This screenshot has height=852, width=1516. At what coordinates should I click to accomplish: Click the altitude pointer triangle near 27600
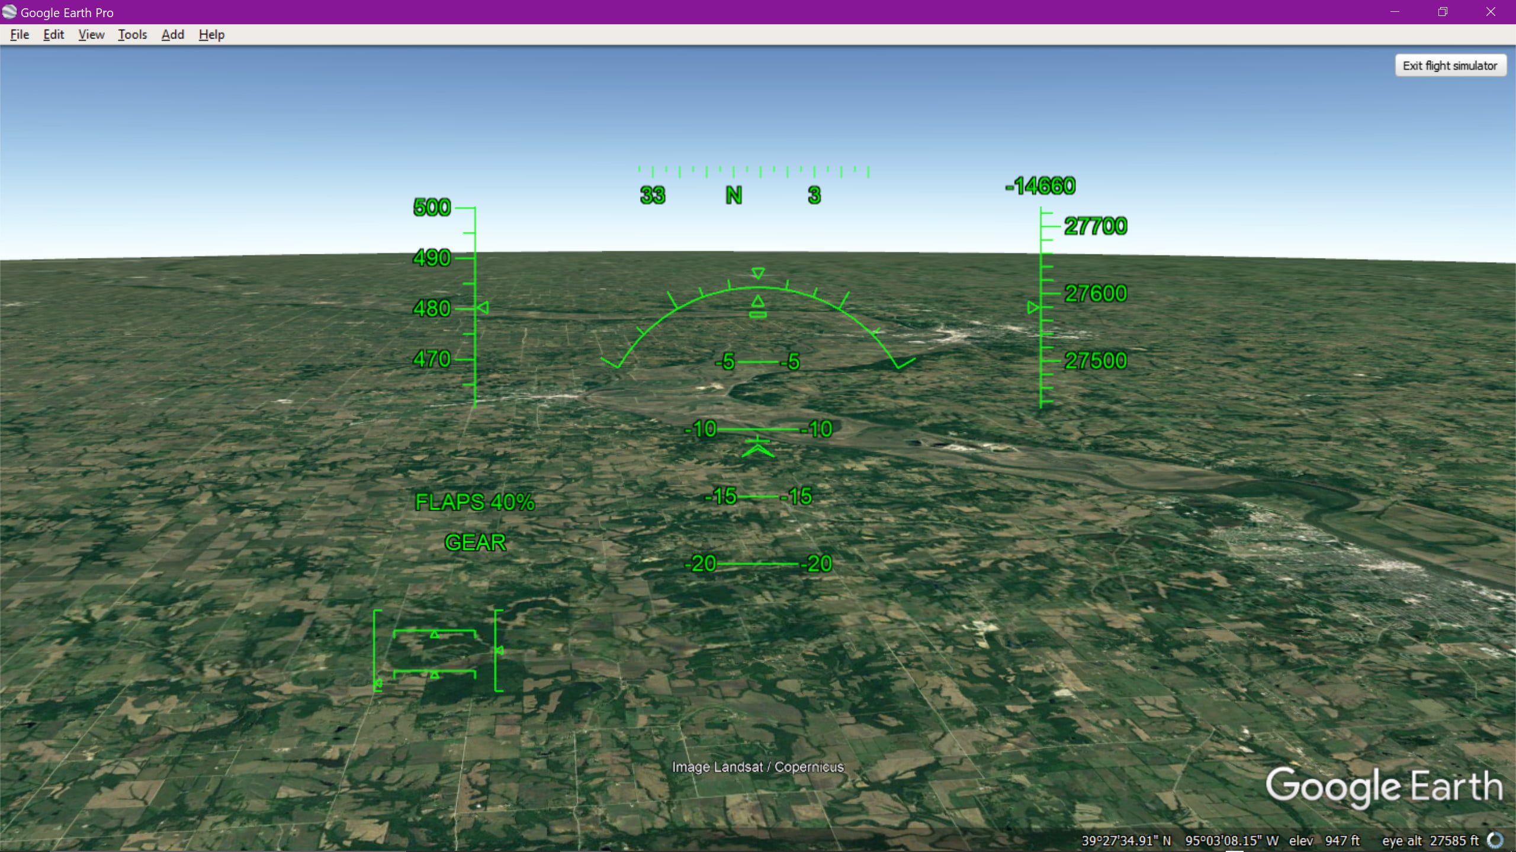[x=1033, y=308]
